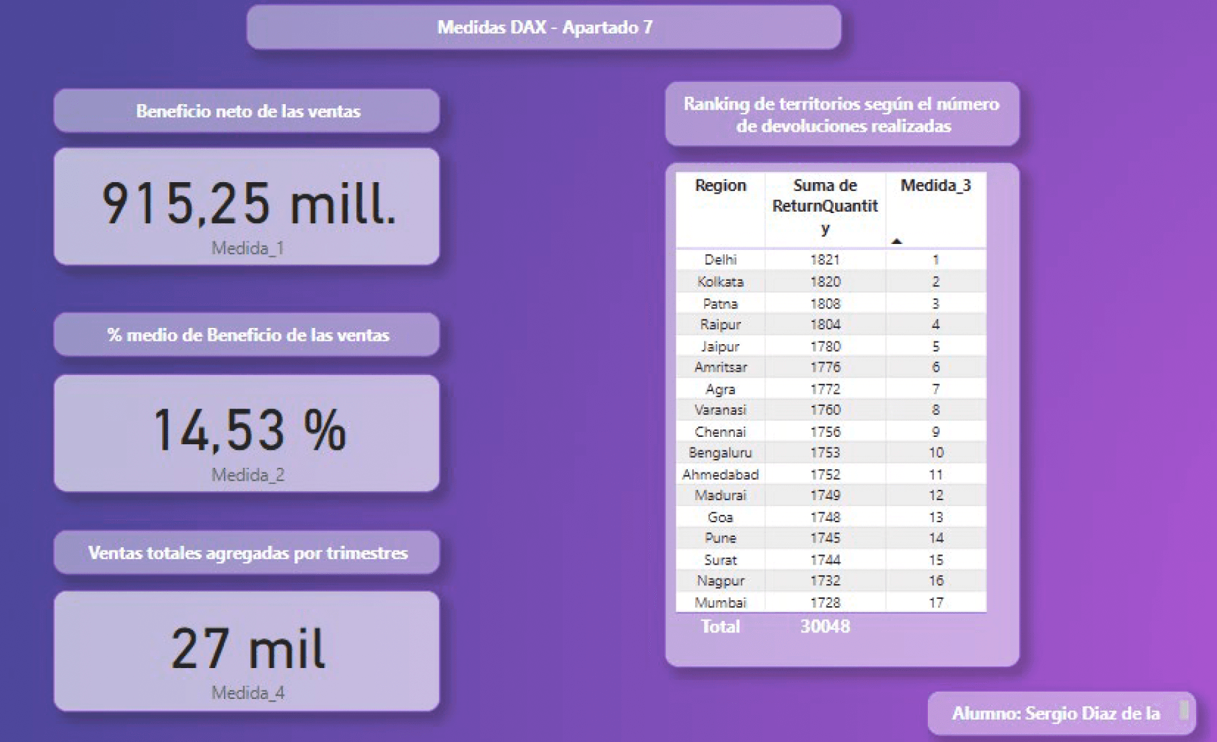This screenshot has height=742, width=1217.
Task: Click the Suma de ReturnQuantity column header
Action: 824,205
